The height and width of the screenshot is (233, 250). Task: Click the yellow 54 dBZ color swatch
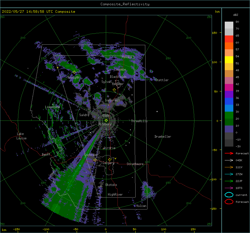click(x=229, y=60)
